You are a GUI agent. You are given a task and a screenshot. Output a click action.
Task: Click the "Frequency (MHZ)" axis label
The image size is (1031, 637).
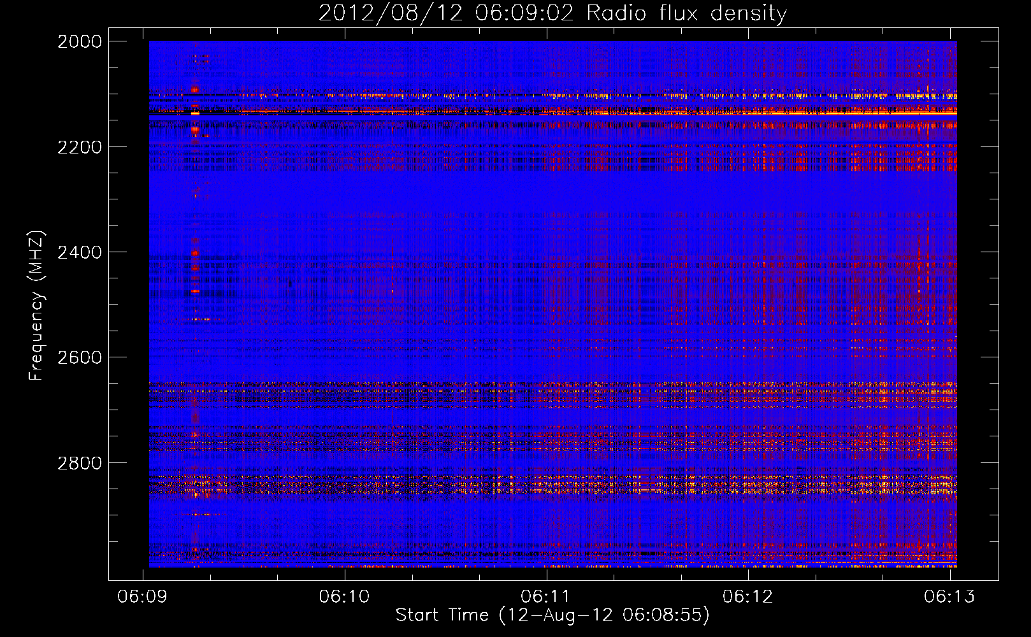[36, 306]
